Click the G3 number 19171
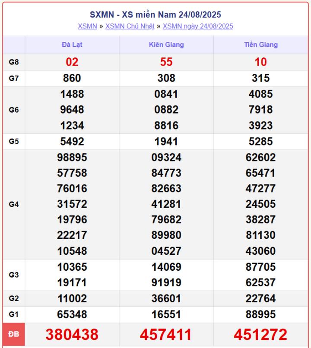The width and height of the screenshot is (311, 348). (x=72, y=283)
